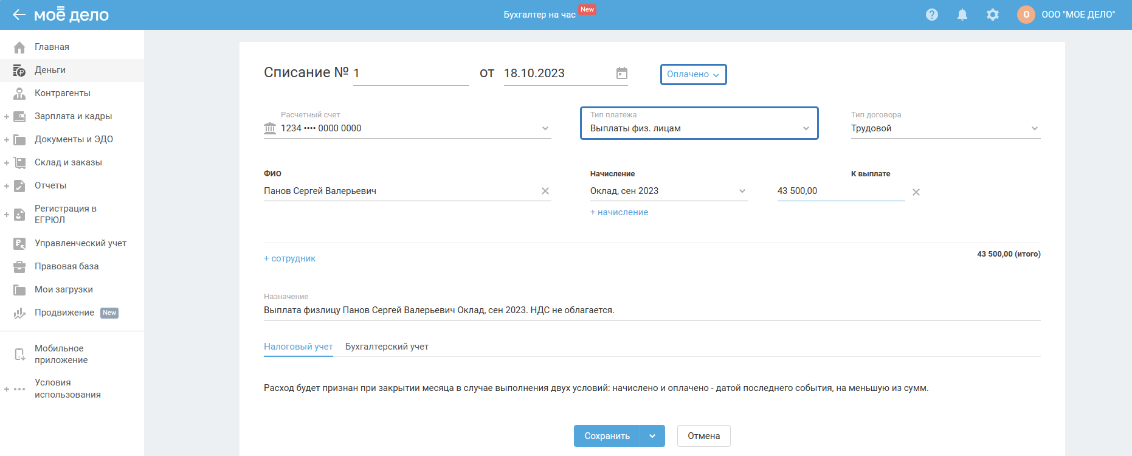This screenshot has width=1132, height=456.
Task: Open settings gear icon in header
Action: point(993,15)
